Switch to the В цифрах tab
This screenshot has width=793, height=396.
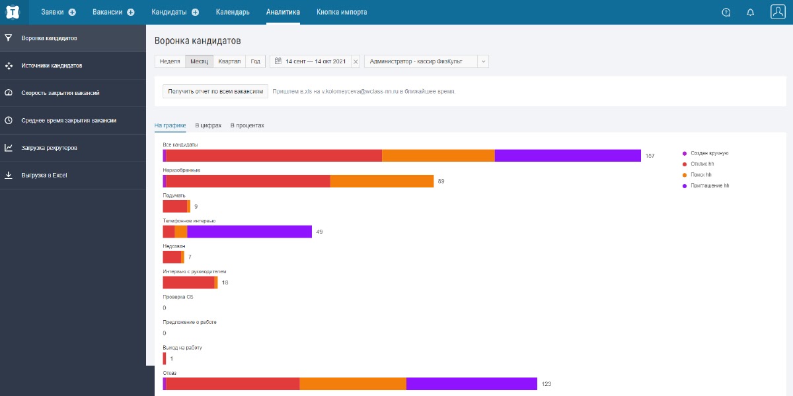pos(208,125)
